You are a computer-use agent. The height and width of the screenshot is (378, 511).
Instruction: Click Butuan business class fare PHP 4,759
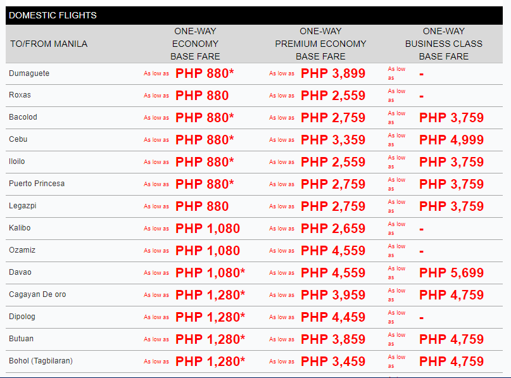pyautogui.click(x=451, y=339)
